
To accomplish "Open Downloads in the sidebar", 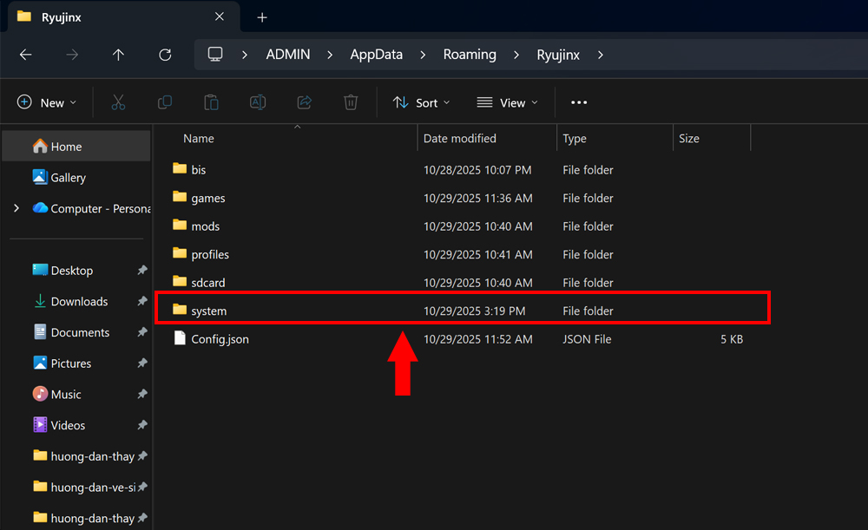I will [79, 302].
